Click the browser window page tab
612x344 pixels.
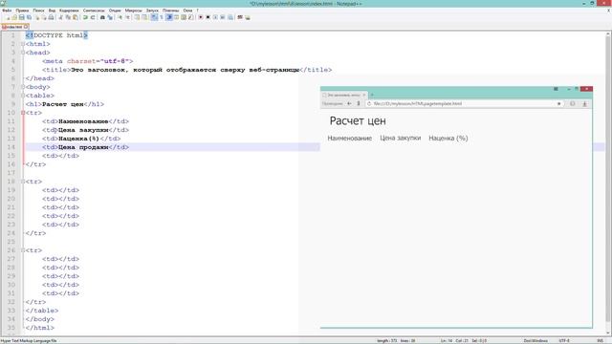pyautogui.click(x=343, y=95)
